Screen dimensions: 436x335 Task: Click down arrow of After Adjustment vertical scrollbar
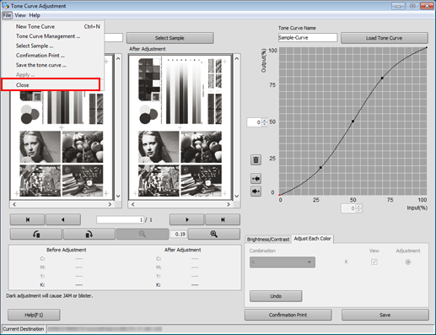coord(237,196)
